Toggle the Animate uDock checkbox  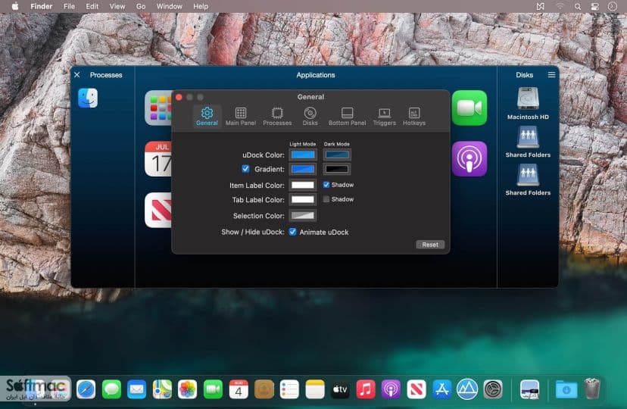click(293, 232)
